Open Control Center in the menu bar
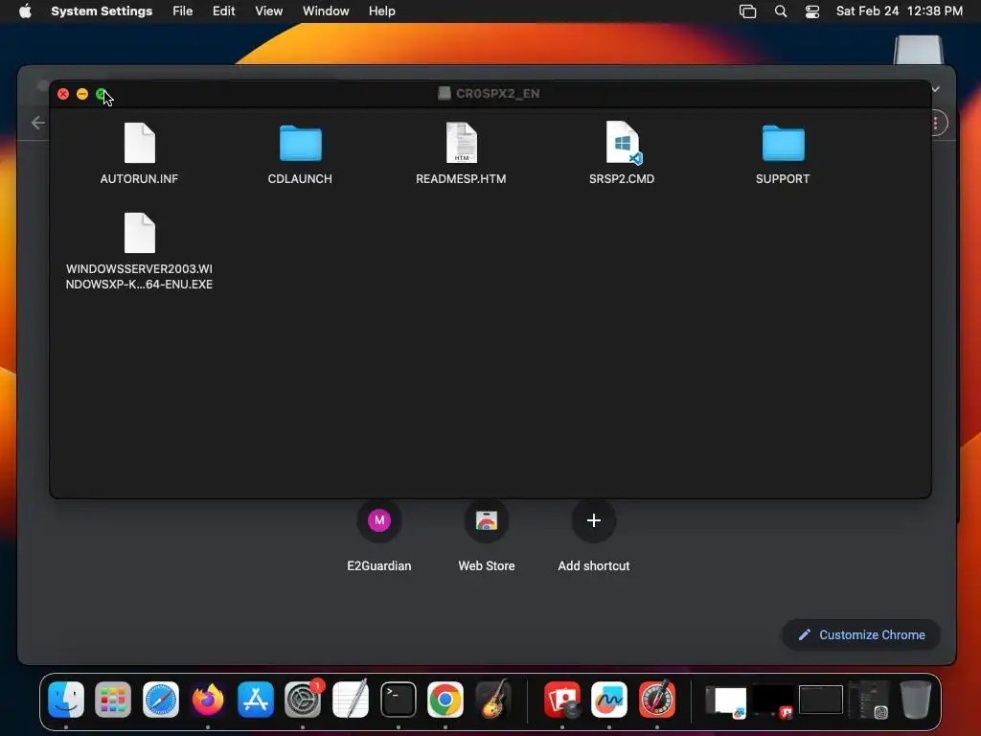Screen dimensions: 981x736 [x=812, y=11]
